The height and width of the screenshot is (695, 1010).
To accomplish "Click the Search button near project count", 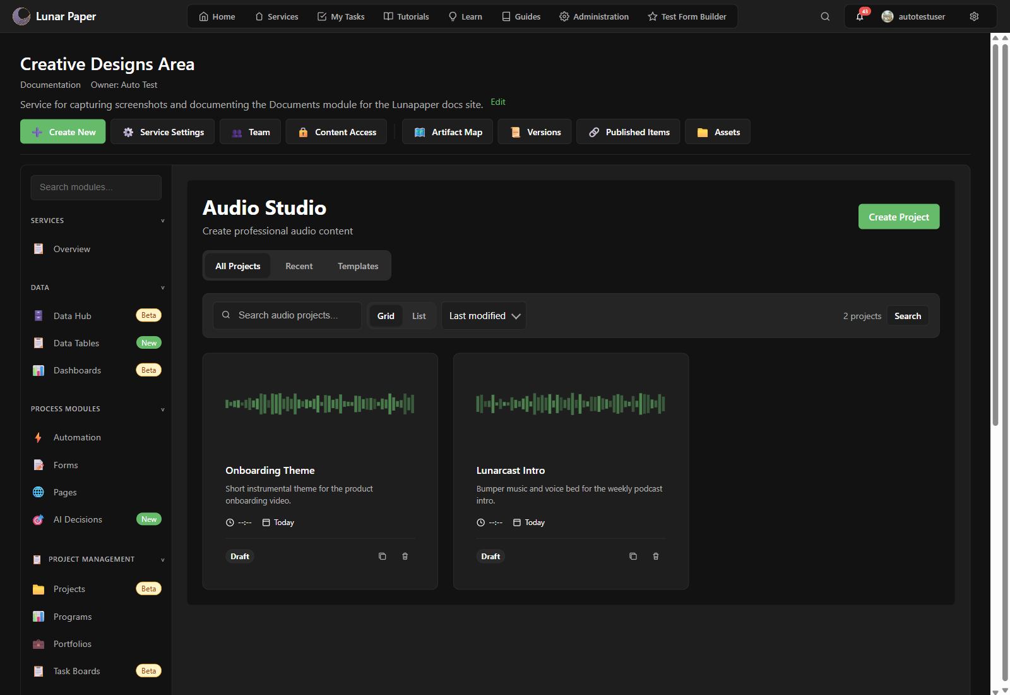I will pos(908,316).
